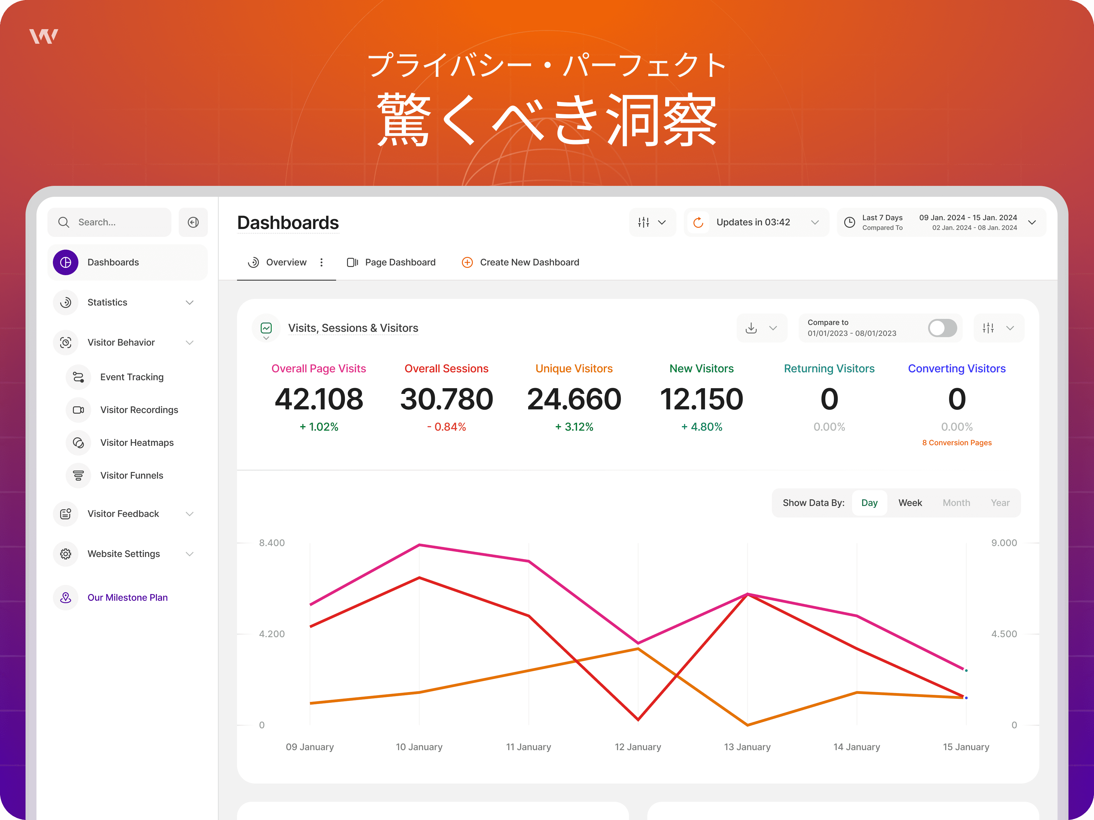Click the Visitor Funnels icon

[78, 476]
